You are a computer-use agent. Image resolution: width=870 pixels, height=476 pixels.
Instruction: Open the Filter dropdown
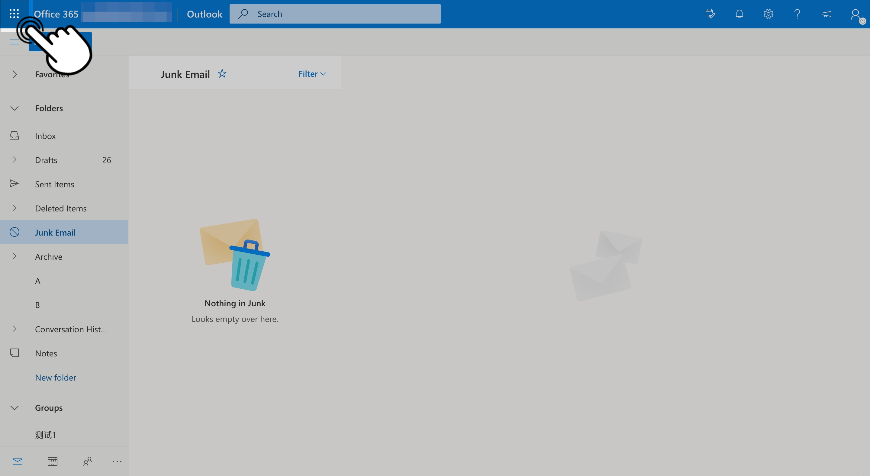click(312, 74)
